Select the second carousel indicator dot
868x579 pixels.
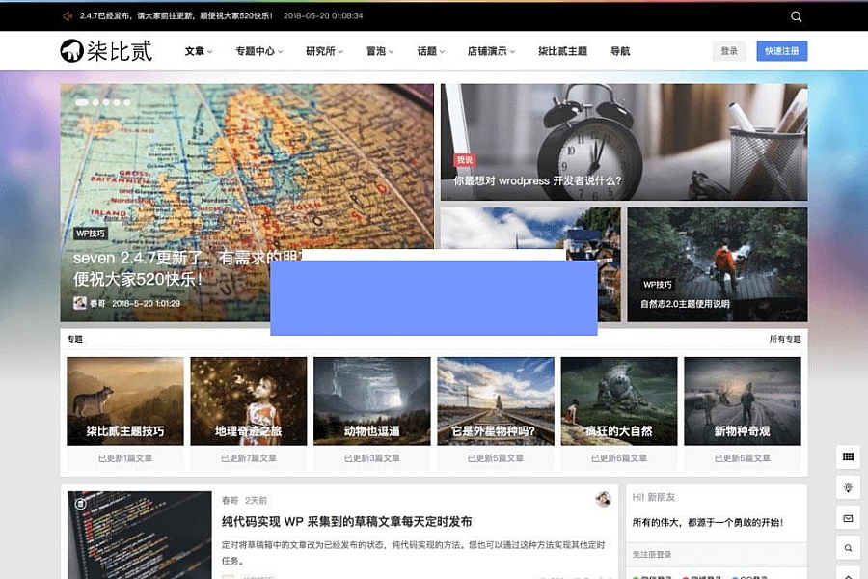click(95, 101)
